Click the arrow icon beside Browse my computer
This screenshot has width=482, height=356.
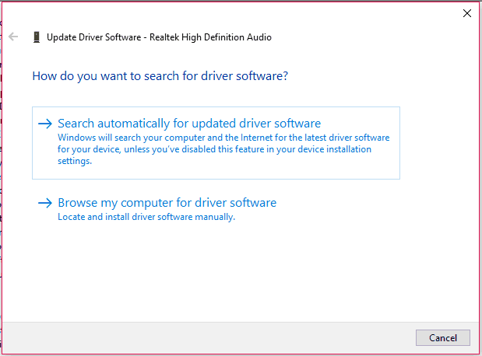click(45, 203)
